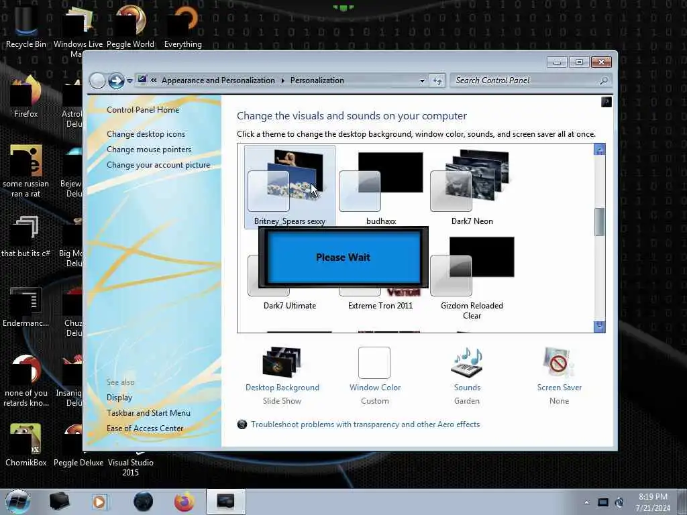The image size is (687, 515).
Task: Select the Dark7 Neon theme
Action: click(x=472, y=188)
